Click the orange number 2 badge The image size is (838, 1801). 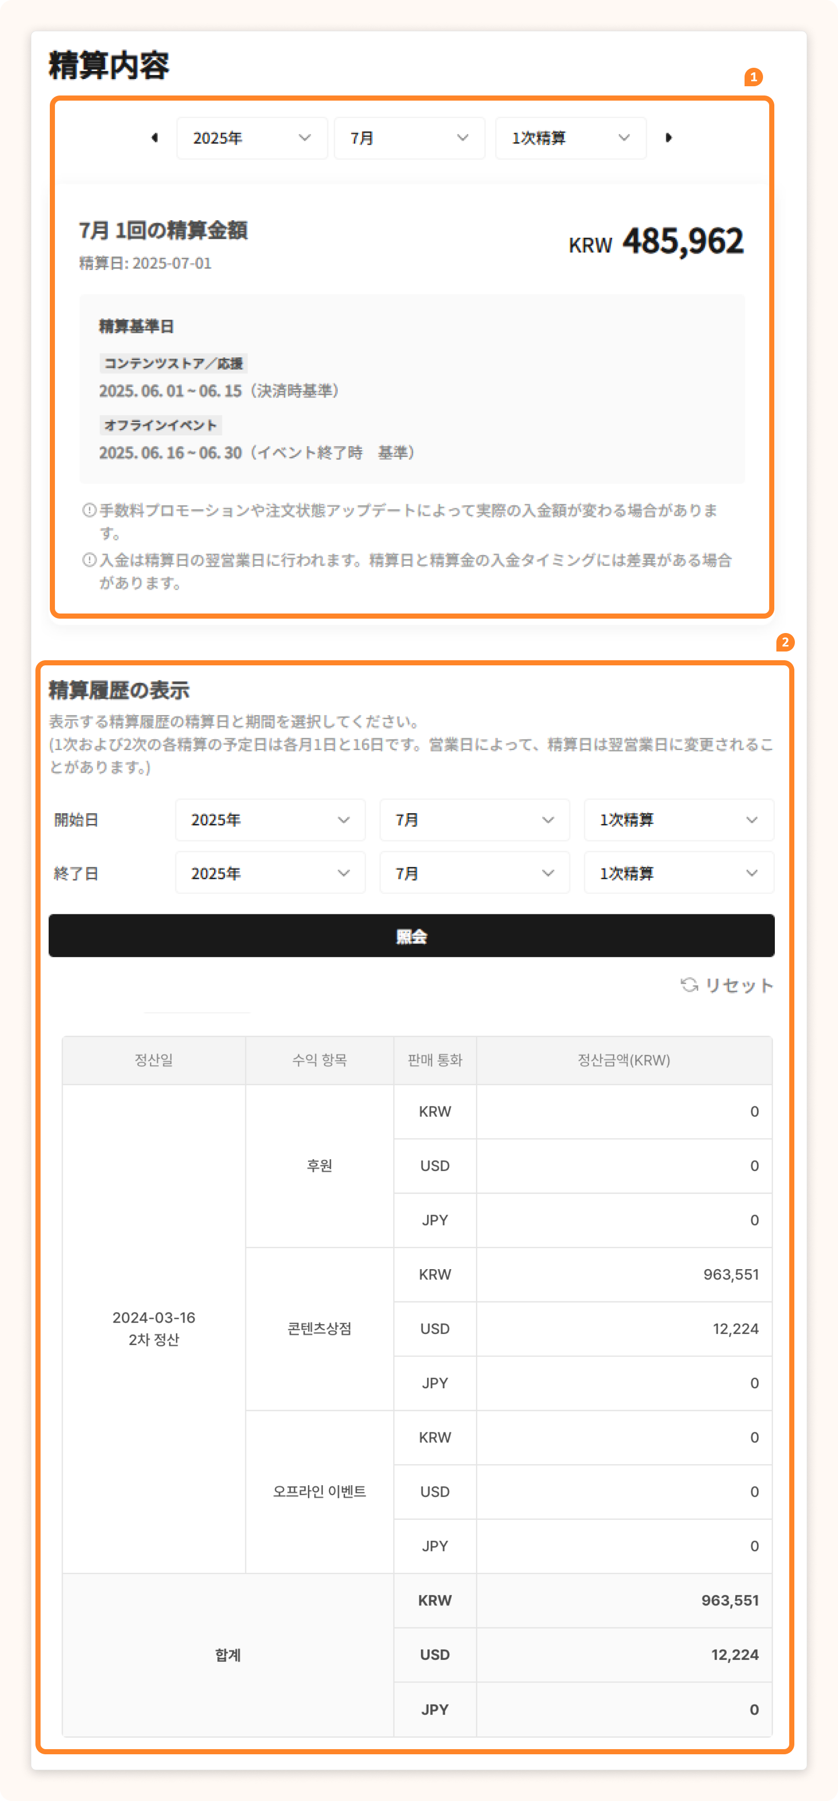coord(785,642)
